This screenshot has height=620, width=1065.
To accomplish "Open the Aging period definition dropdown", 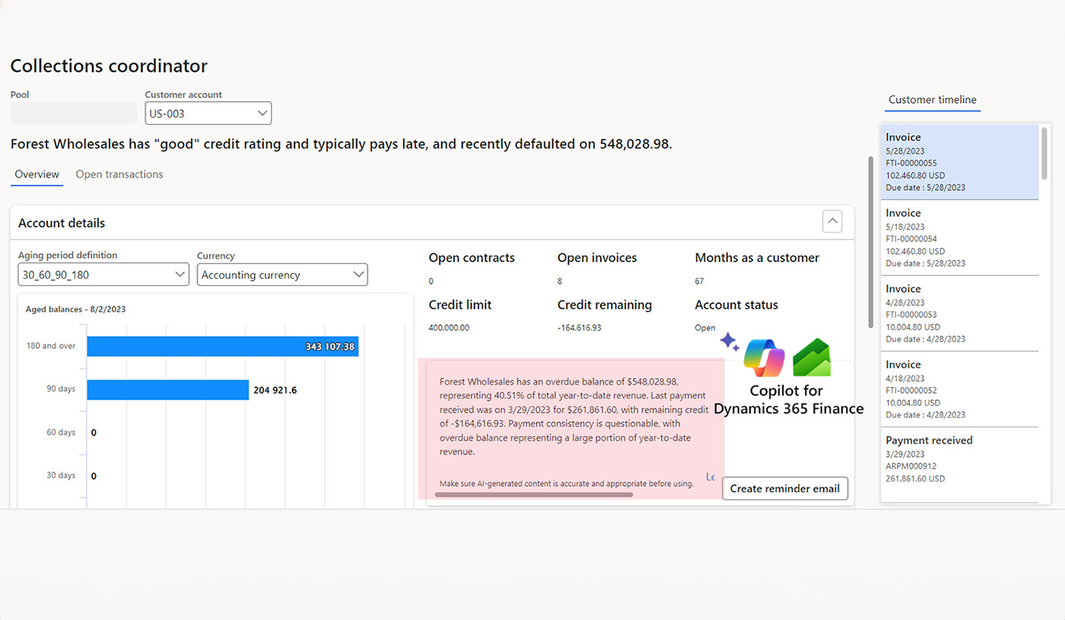I will point(103,274).
